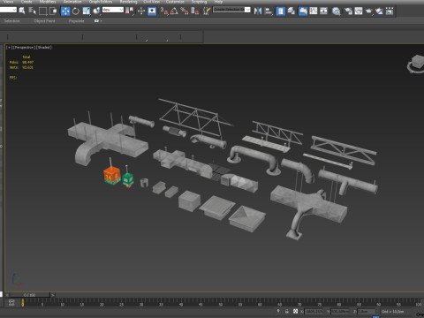The width and height of the screenshot is (424, 318).
Task: Open the [+] viewport general menu
Action: point(9,47)
